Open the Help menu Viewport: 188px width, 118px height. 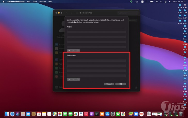[x=50, y=2]
